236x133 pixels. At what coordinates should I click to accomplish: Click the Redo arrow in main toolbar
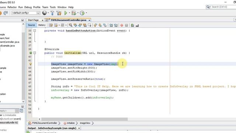(6, 13)
